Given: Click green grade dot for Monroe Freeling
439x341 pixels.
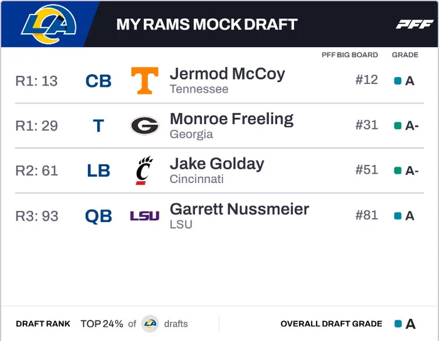Looking at the screenshot, I should click(397, 126).
